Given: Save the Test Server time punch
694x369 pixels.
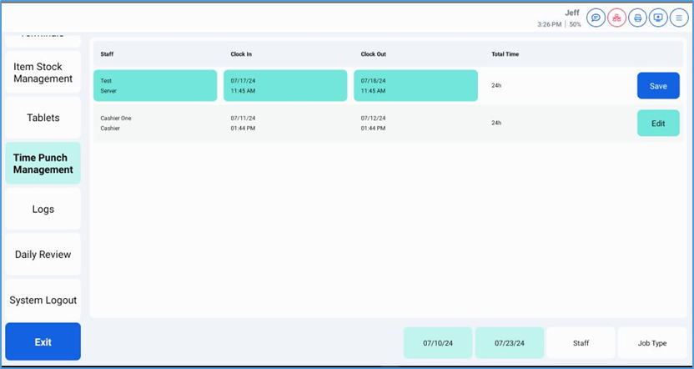Looking at the screenshot, I should click(x=658, y=86).
